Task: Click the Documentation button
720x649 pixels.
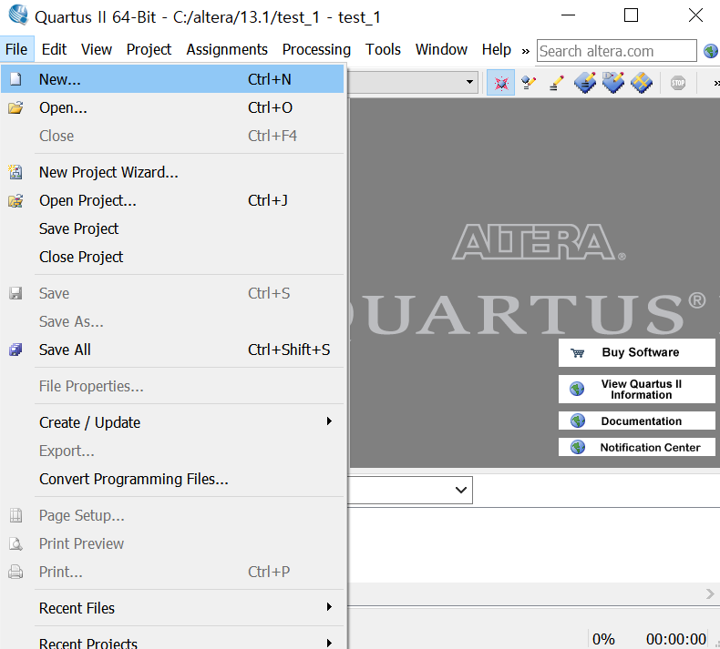Action: [x=636, y=421]
